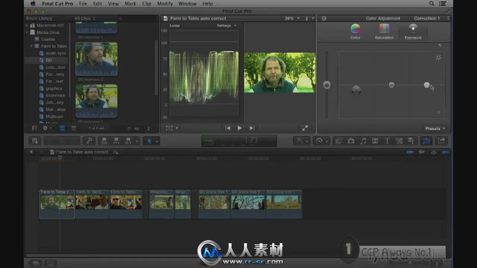Open the Retime popup menu

pyautogui.click(x=321, y=141)
